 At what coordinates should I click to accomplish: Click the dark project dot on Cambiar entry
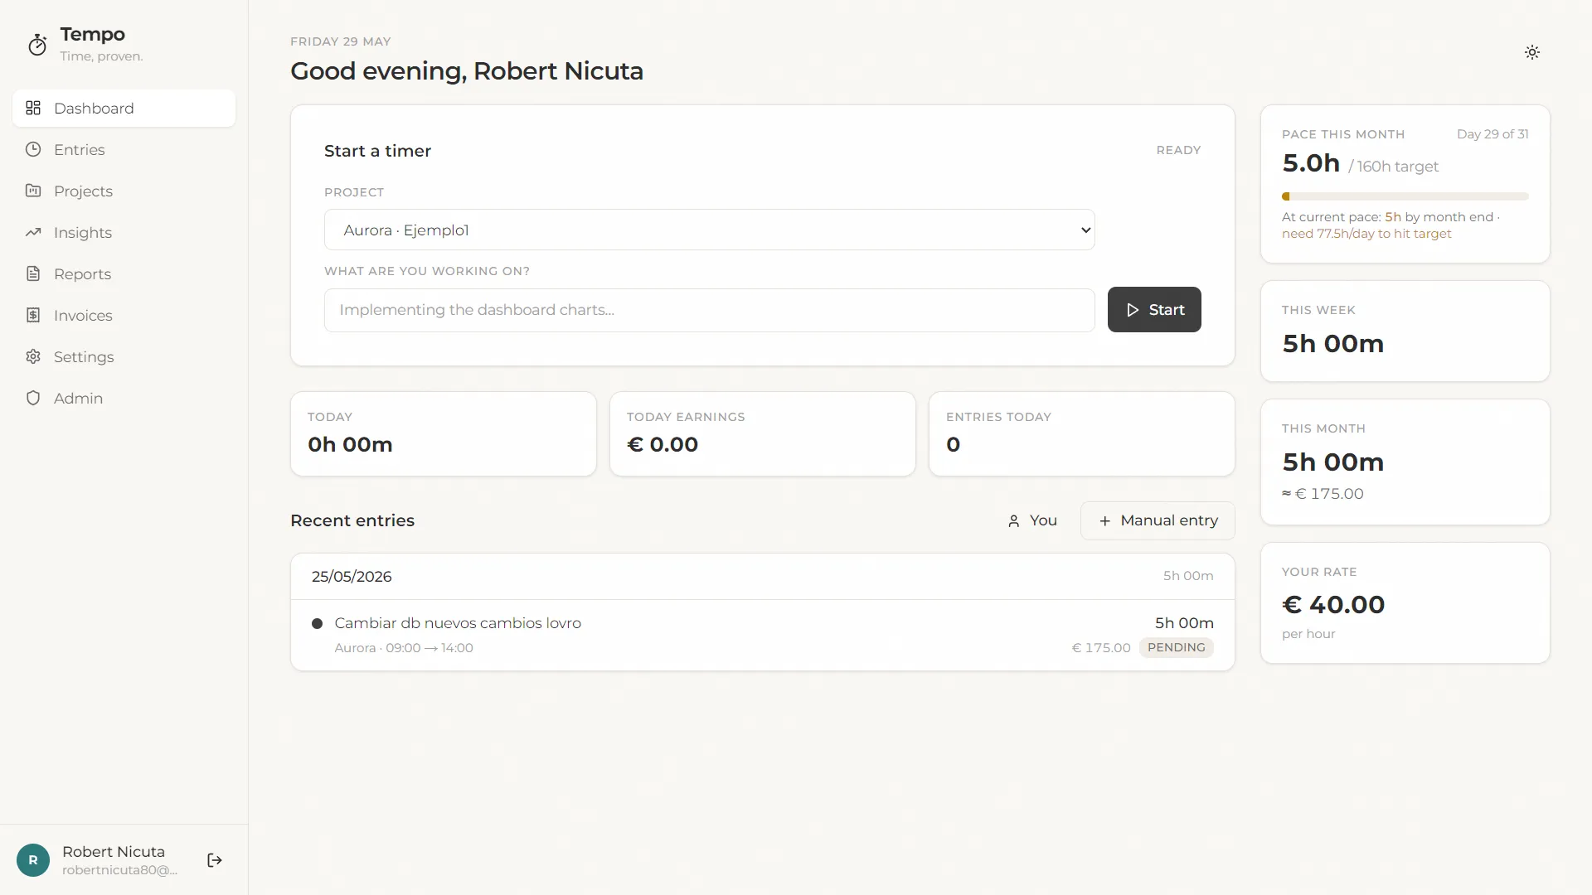[x=317, y=624]
